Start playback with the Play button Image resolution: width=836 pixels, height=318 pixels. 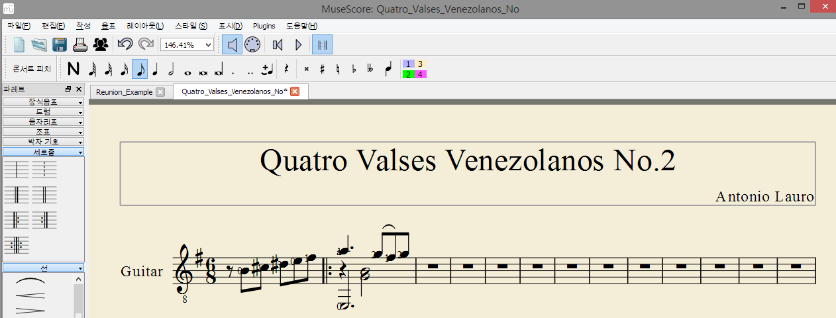(298, 44)
